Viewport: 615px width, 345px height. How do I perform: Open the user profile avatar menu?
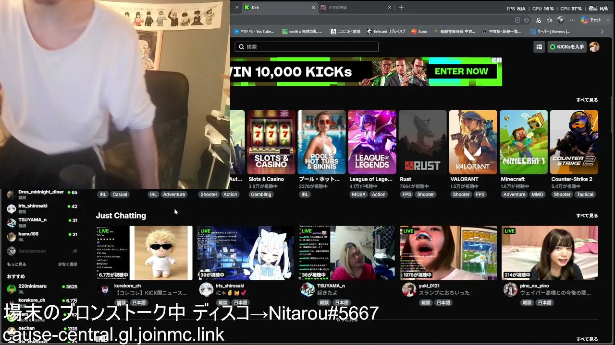(594, 47)
